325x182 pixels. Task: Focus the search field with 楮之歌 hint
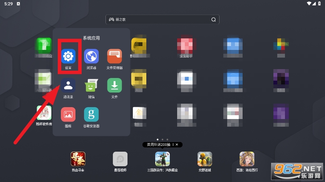[162, 20]
